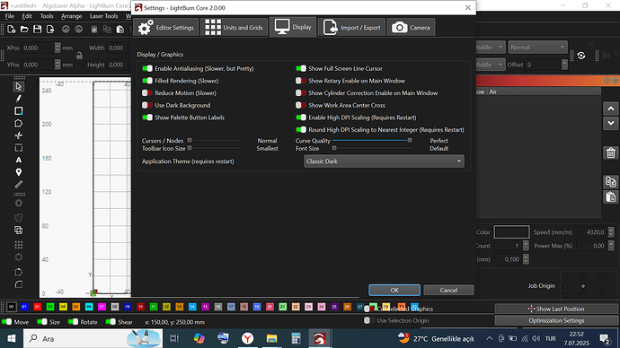Enable Reduce Motion (Slower) switch
Viewport: 620px width, 348px height.
[147, 93]
